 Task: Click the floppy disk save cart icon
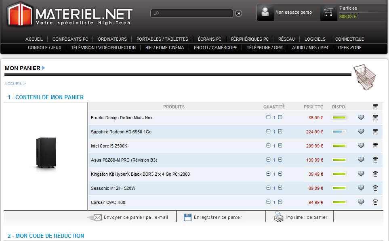tap(187, 217)
